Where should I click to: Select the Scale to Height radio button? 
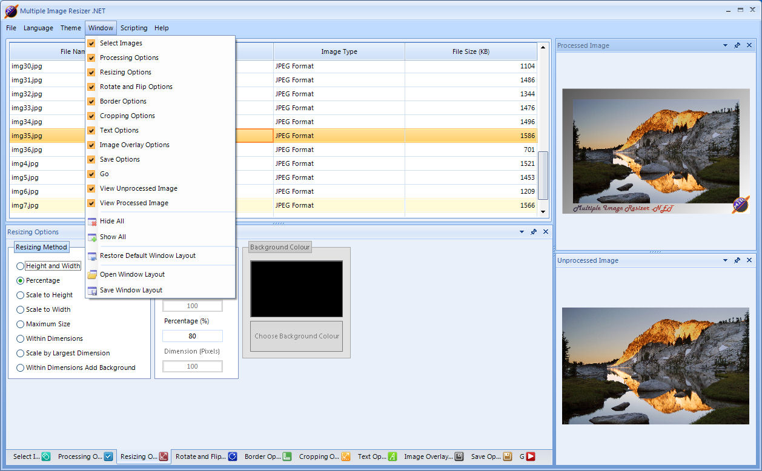(21, 295)
